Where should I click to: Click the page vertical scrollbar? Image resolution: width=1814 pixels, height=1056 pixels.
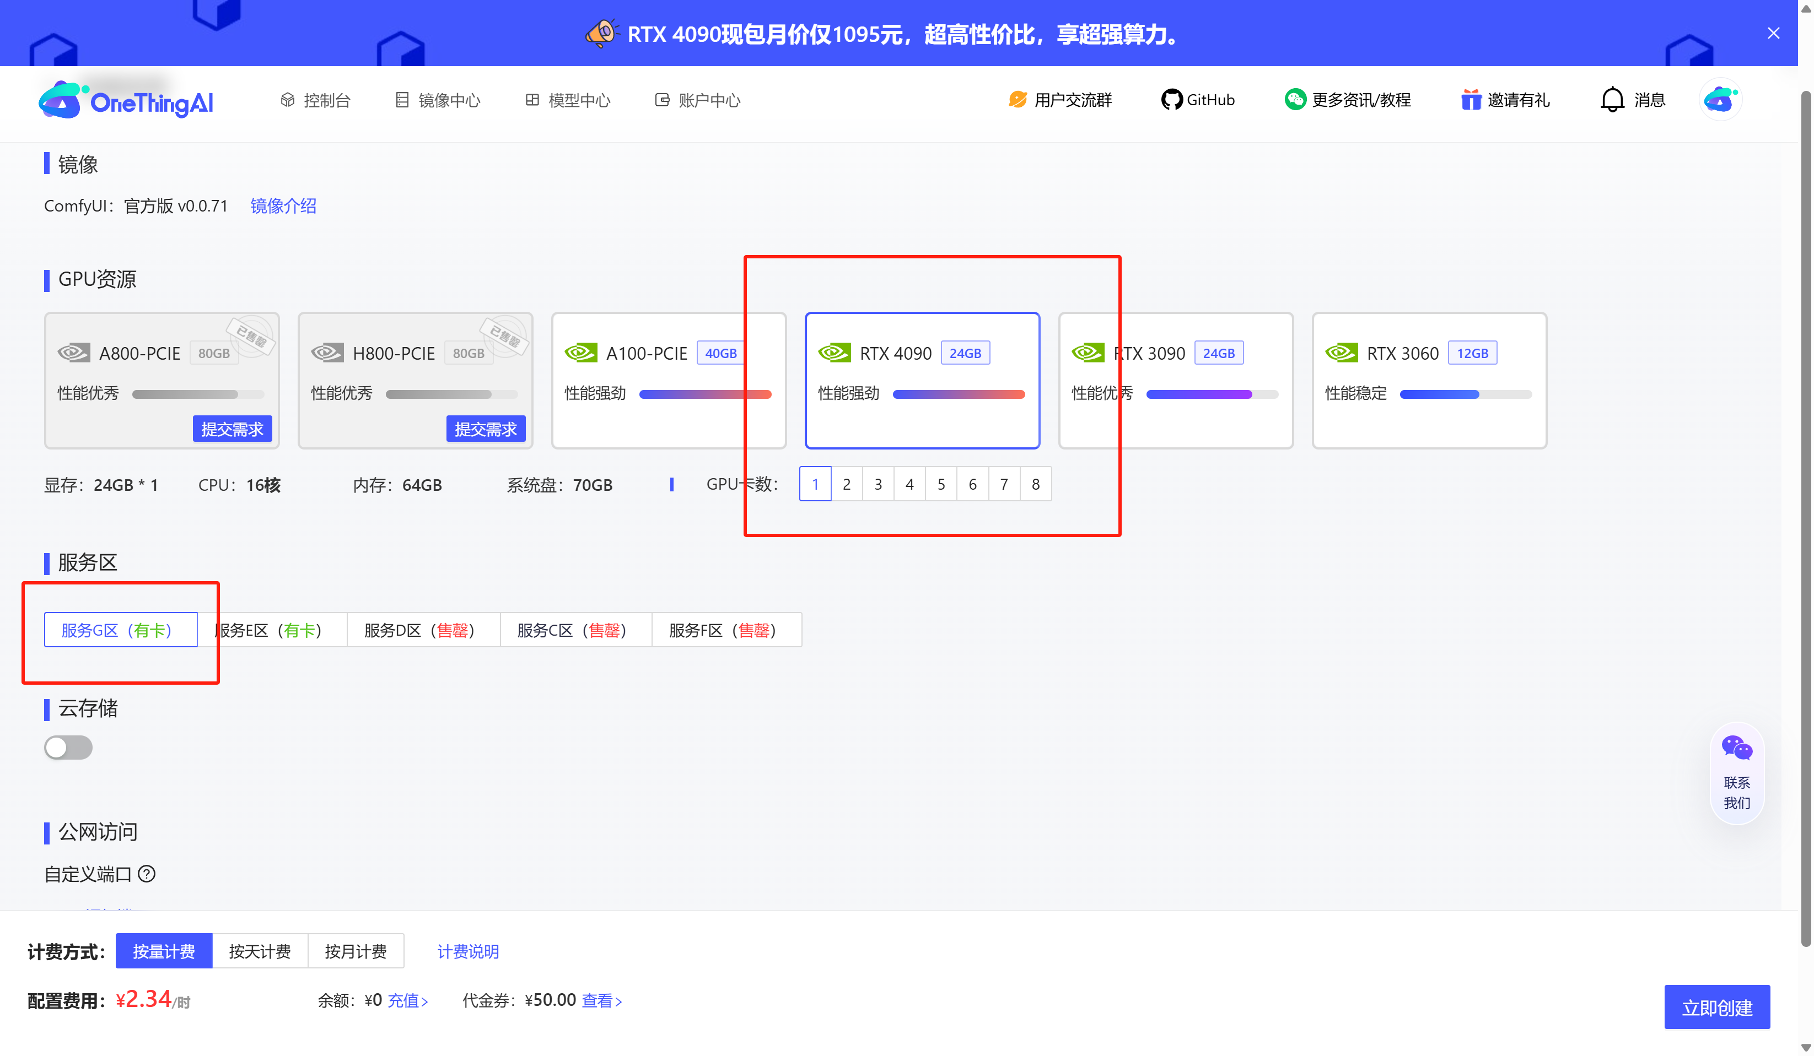tap(1805, 518)
